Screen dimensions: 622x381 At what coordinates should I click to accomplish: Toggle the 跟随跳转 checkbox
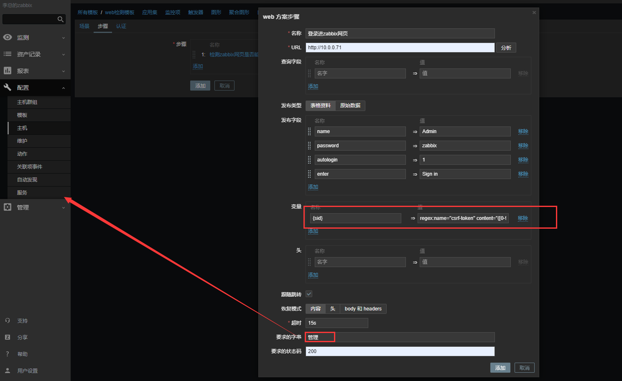click(x=309, y=294)
